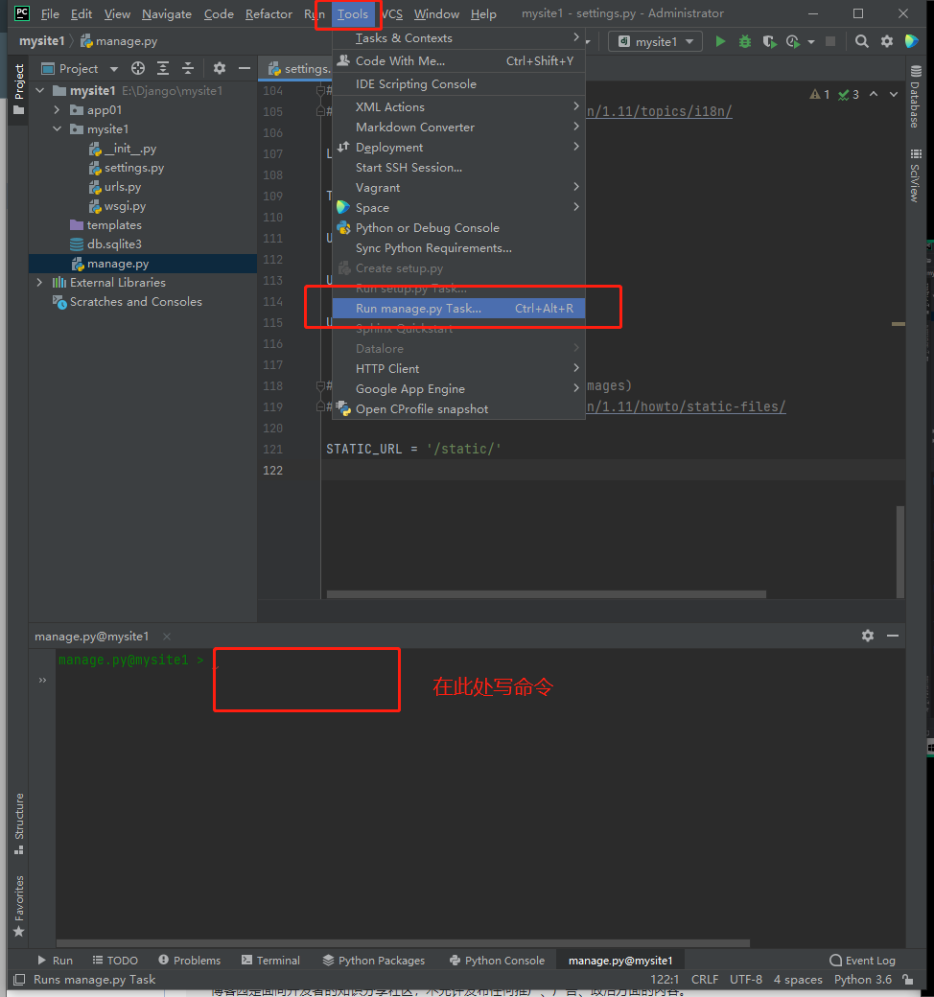The height and width of the screenshot is (997, 934).
Task: Open the Python Packages tab
Action: [x=374, y=961]
